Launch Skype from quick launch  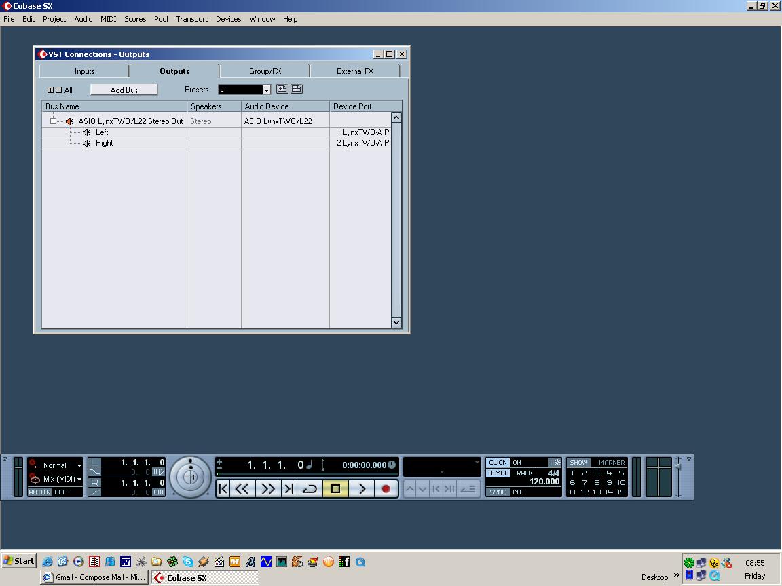188,562
